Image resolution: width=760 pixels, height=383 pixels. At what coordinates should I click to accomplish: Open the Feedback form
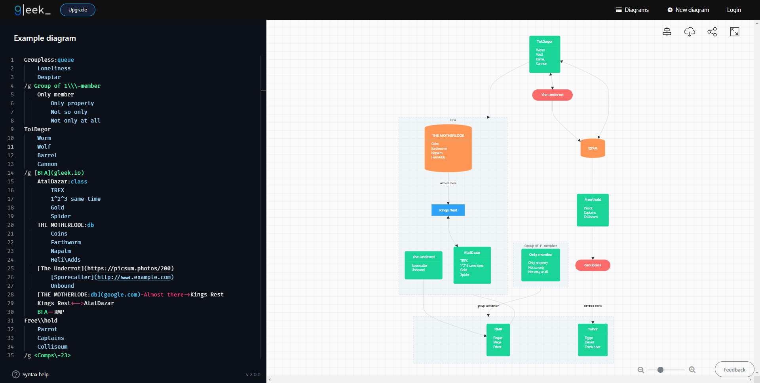(734, 369)
